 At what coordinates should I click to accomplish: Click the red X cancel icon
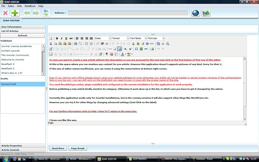pos(6,13)
